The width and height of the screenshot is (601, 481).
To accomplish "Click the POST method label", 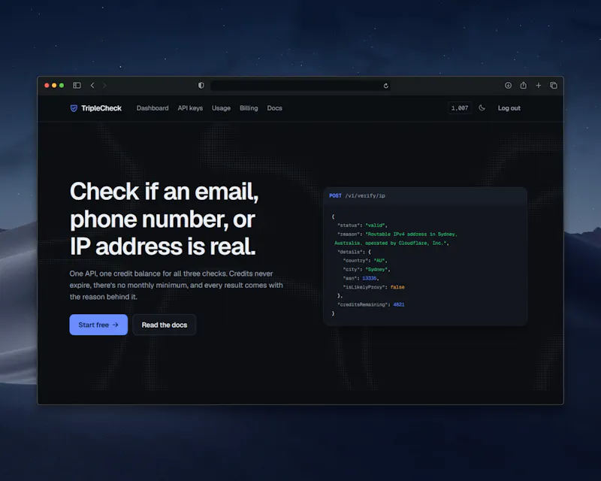I will 335,195.
